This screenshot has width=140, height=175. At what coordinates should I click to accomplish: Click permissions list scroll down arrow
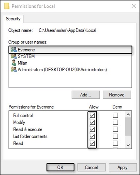coord(128,145)
